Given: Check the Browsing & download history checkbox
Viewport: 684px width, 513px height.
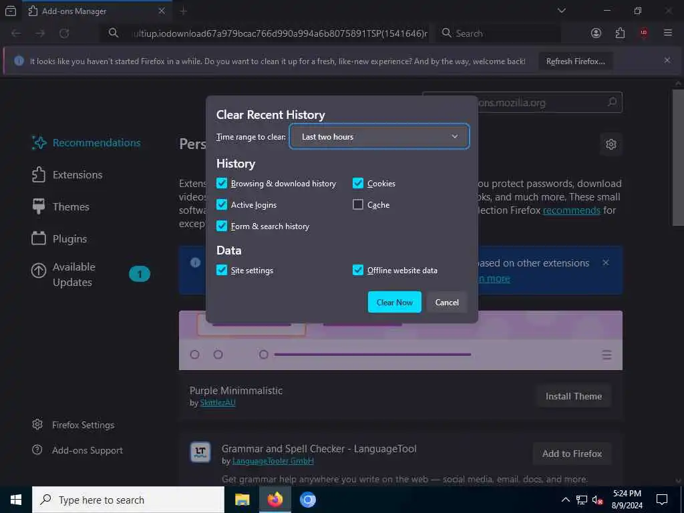Looking at the screenshot, I should [x=222, y=183].
